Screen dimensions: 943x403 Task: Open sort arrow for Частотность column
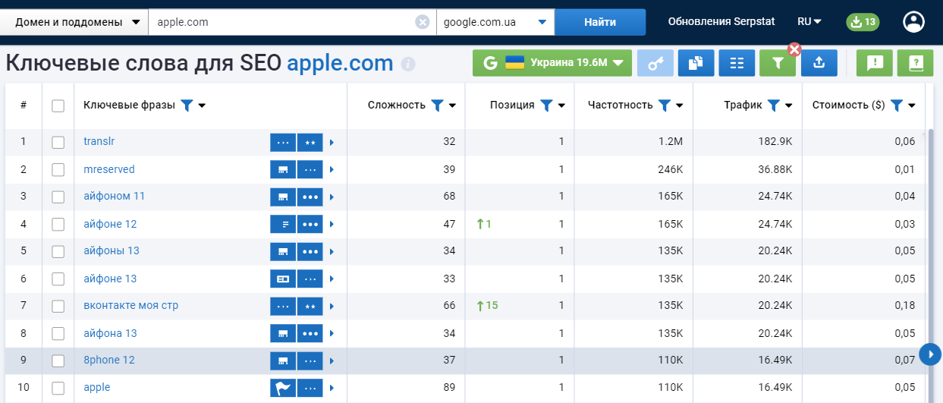[680, 105]
